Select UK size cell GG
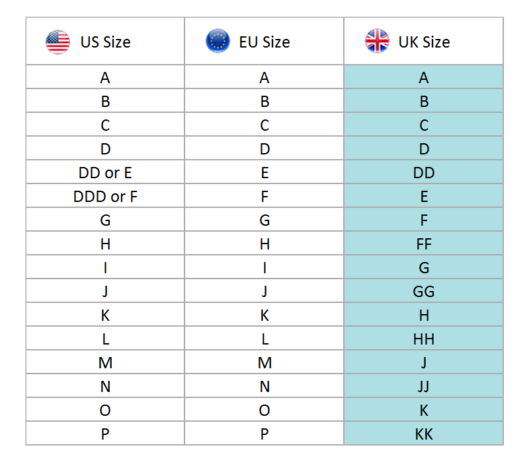Screen dimensions: 529x462 [424, 292]
